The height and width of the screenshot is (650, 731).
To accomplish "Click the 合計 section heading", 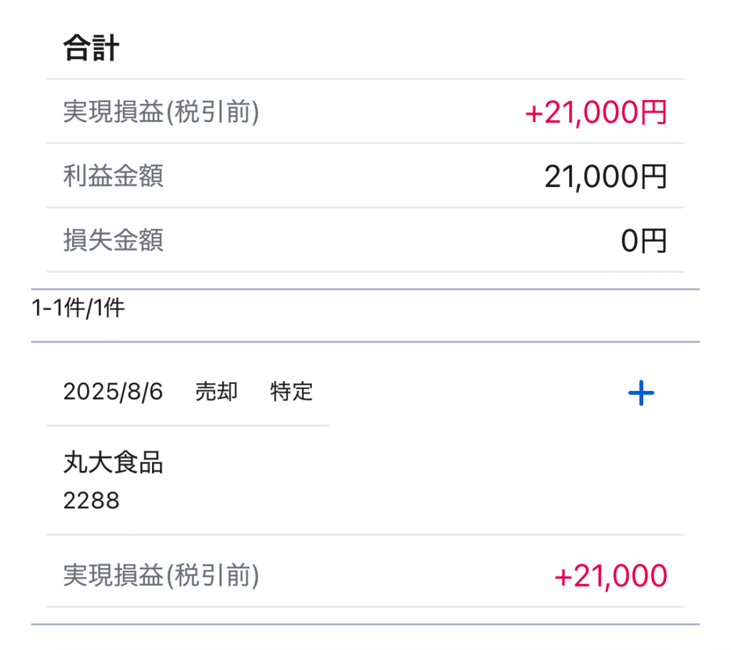I will click(x=91, y=48).
